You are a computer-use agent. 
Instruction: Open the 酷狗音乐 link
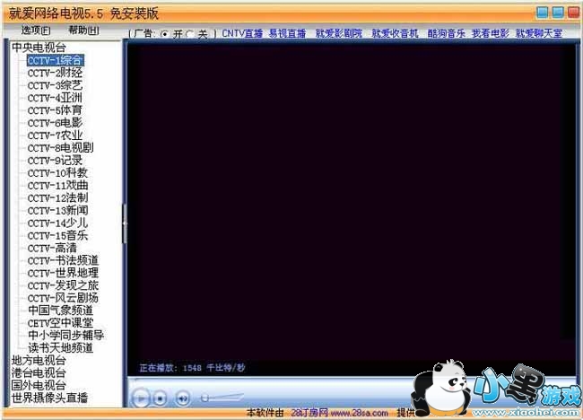pyautogui.click(x=446, y=33)
